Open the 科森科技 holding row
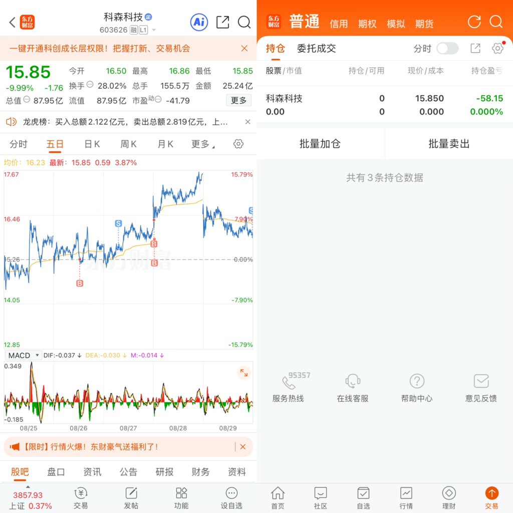 click(385, 105)
